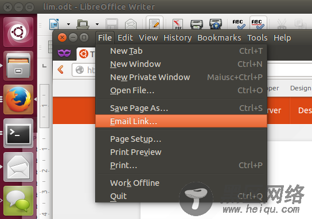This screenshot has width=312, height=219.
Task: Click New document icon in Writer toolbar
Action: (x=54, y=24)
